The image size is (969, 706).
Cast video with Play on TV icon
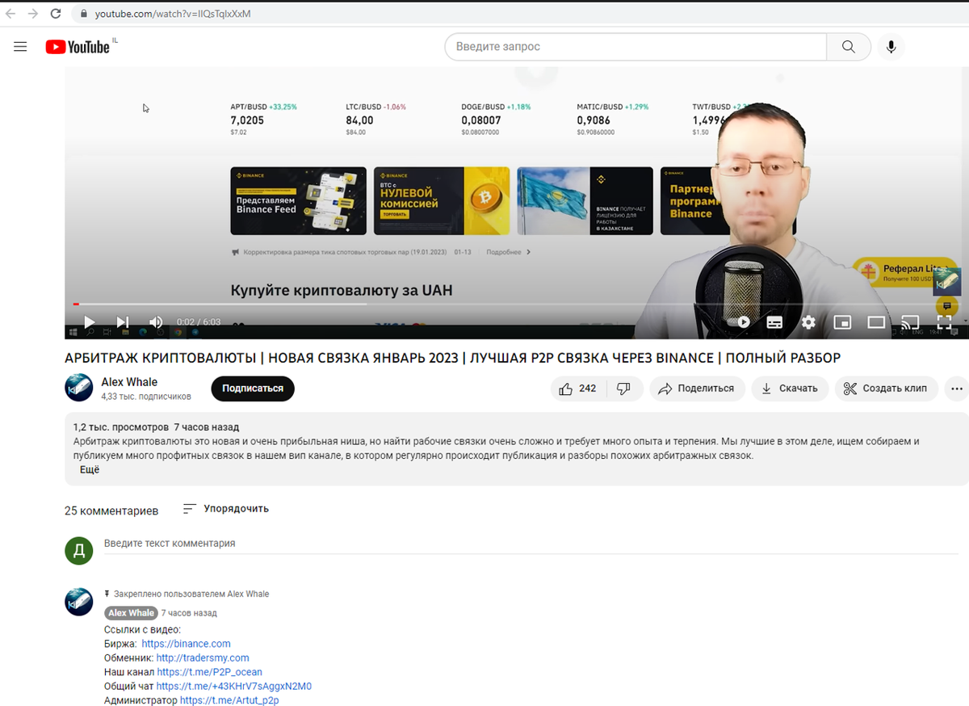coord(910,322)
